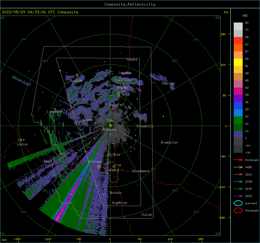Click the current legend text
260x243 pixels.
tap(251, 203)
